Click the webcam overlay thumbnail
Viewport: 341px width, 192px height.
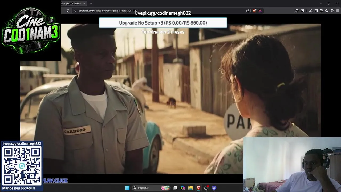[x=292, y=165]
